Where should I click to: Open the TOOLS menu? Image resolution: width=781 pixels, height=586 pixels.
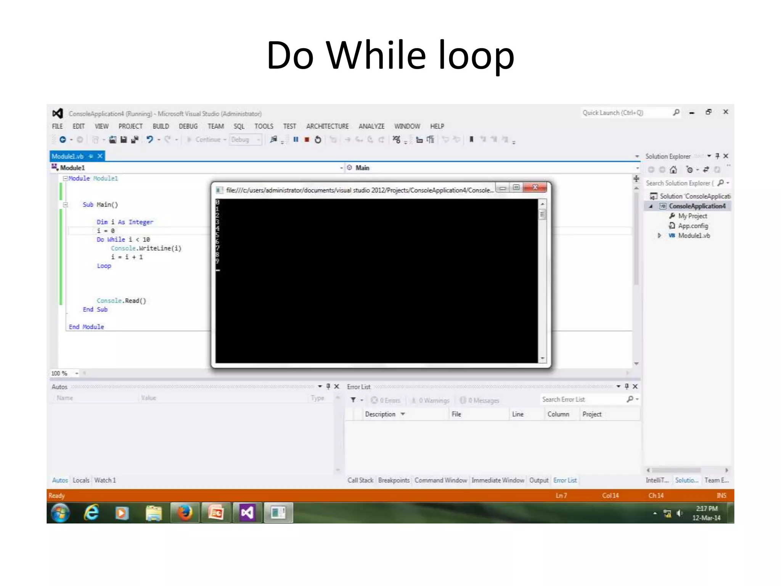(x=264, y=126)
